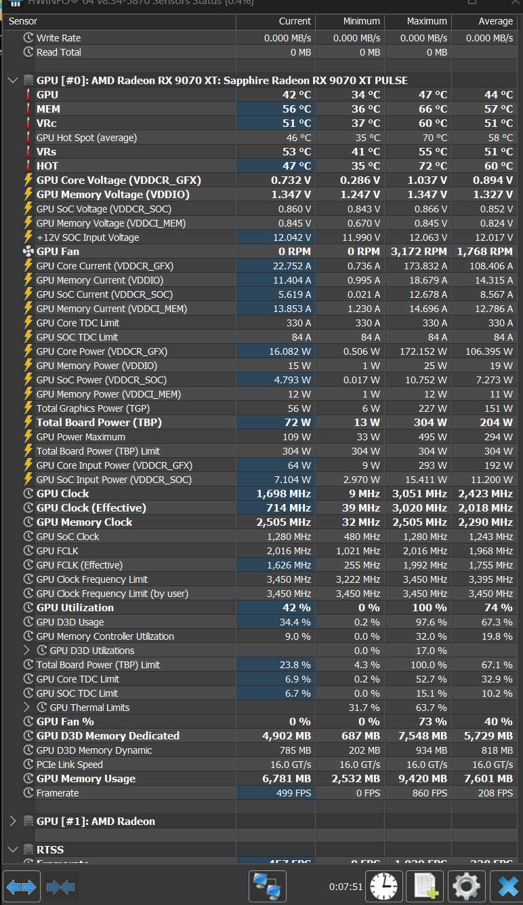Screen dimensions: 523x905
Task: Select GPU Clock Frequency Limit (by user) row
Action: (x=261, y=594)
